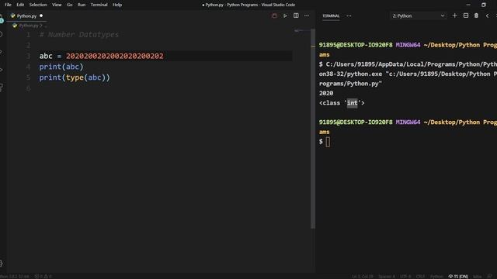Click the UTF-8 encoding status item
This screenshot has width=497, height=279.
click(405, 277)
